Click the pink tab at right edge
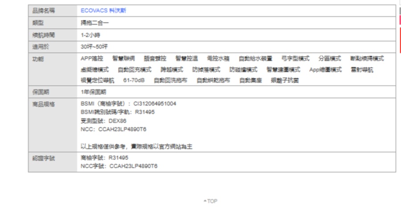Viewport: 401px width, 213px height. click(x=399, y=20)
